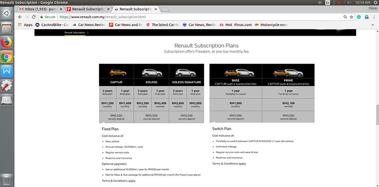Open System Settings wrench-gear dock icon
Image resolution: width=379 pixels, height=187 pixels.
[x=7, y=86]
